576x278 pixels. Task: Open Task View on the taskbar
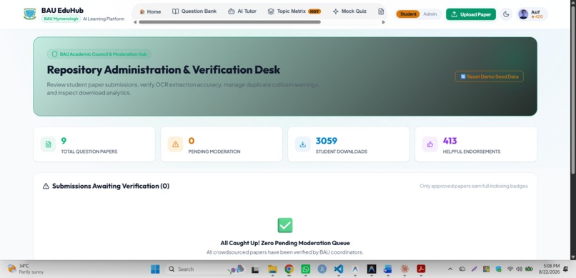(255, 269)
